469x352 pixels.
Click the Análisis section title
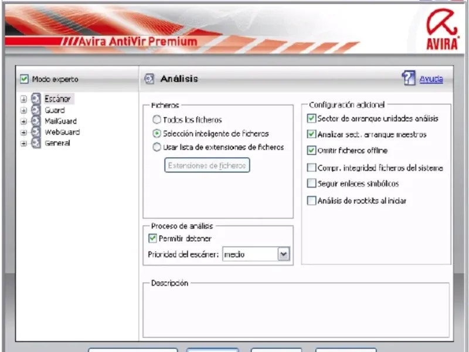click(179, 79)
